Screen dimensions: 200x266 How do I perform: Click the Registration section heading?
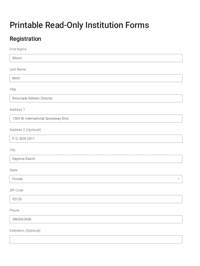(25, 39)
